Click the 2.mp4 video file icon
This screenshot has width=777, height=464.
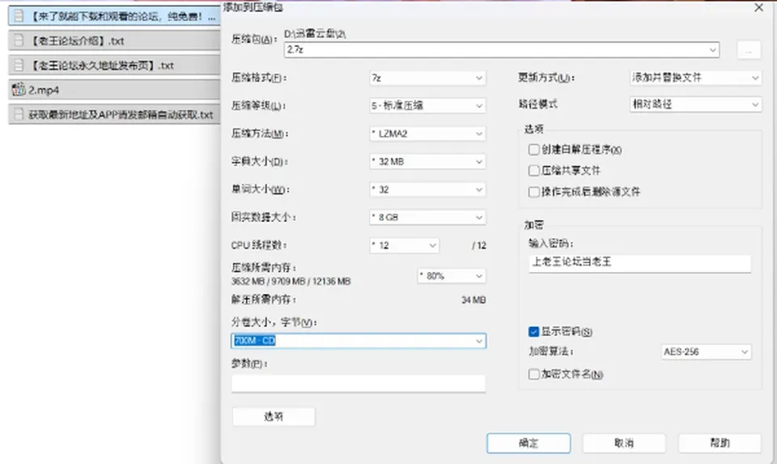19,90
